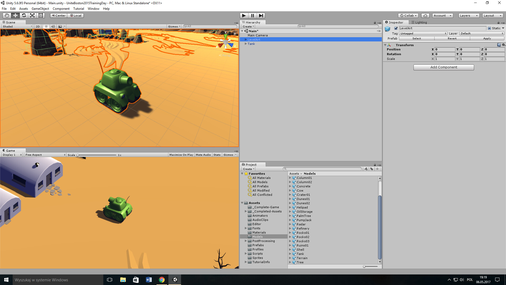Enable 2D mode in the Scene view
The width and height of the screenshot is (506, 285).
(x=37, y=26)
